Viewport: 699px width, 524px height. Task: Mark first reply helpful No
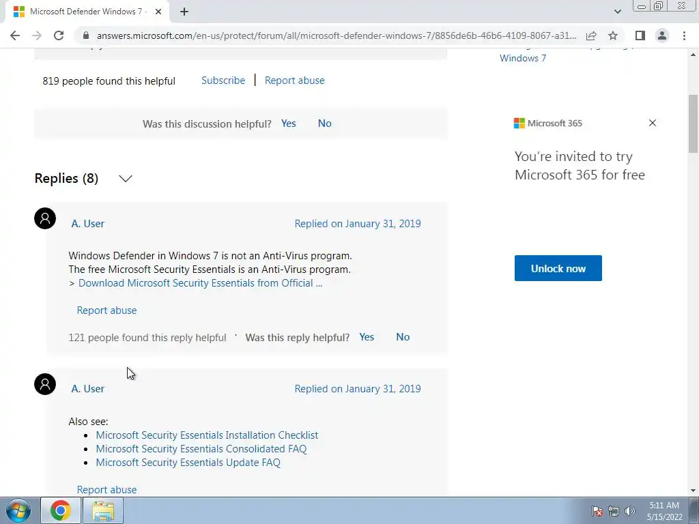click(403, 337)
